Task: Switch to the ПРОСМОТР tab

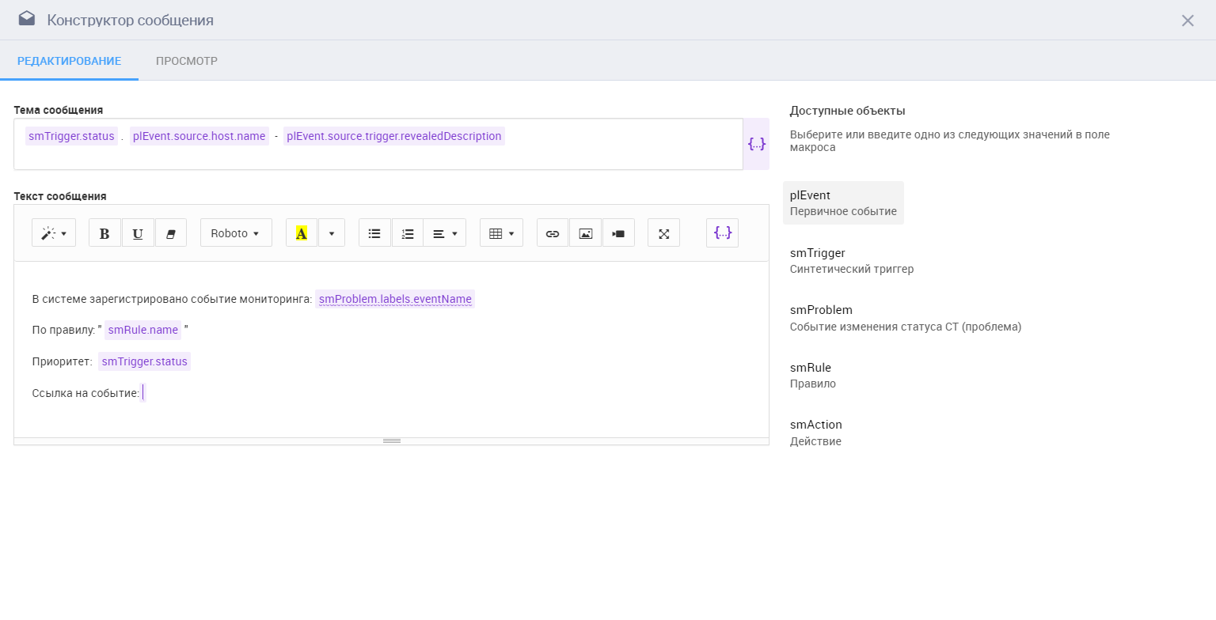Action: pos(187,61)
